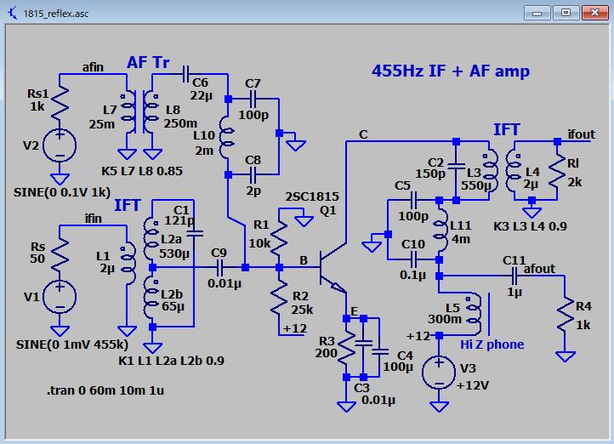Select ground symbol below V3

(439, 407)
